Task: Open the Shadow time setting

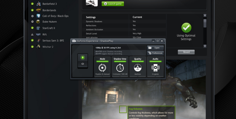Action: 120,67
